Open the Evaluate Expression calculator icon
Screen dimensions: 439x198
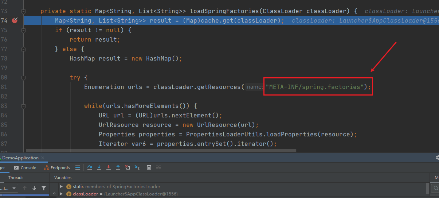click(149, 168)
